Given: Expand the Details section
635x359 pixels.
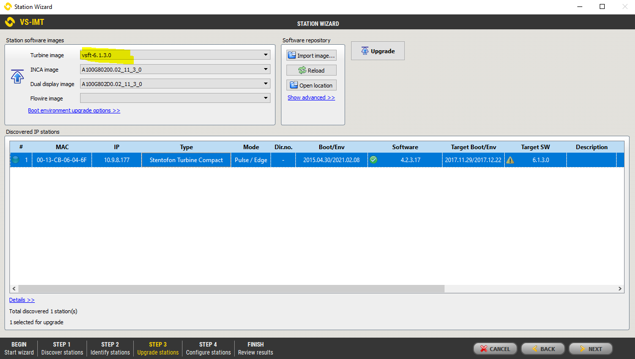Looking at the screenshot, I should tap(22, 300).
